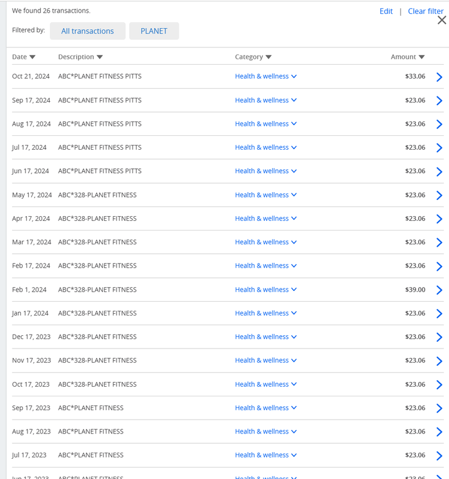Change category for Jul 17, 2024 transaction

[x=265, y=147]
